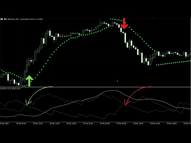Click the topmost Parabolic SAR dot above the peak
This screenshot has height=143, width=191.
(111, 19)
